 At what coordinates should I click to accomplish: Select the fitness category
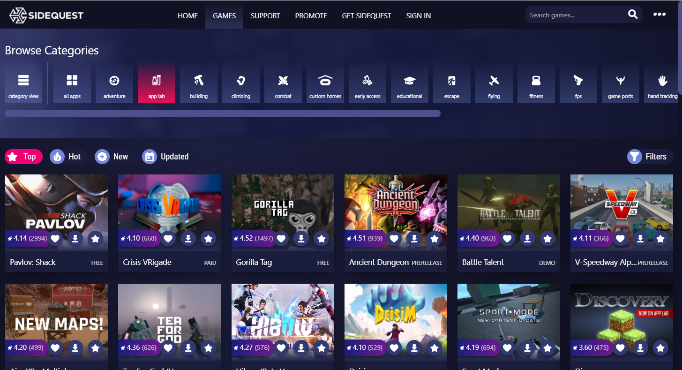536,83
